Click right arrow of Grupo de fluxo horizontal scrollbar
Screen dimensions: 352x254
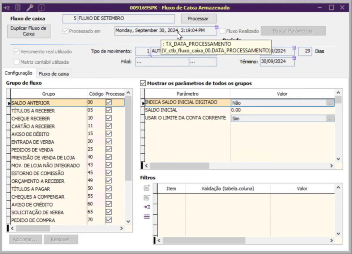(121, 228)
